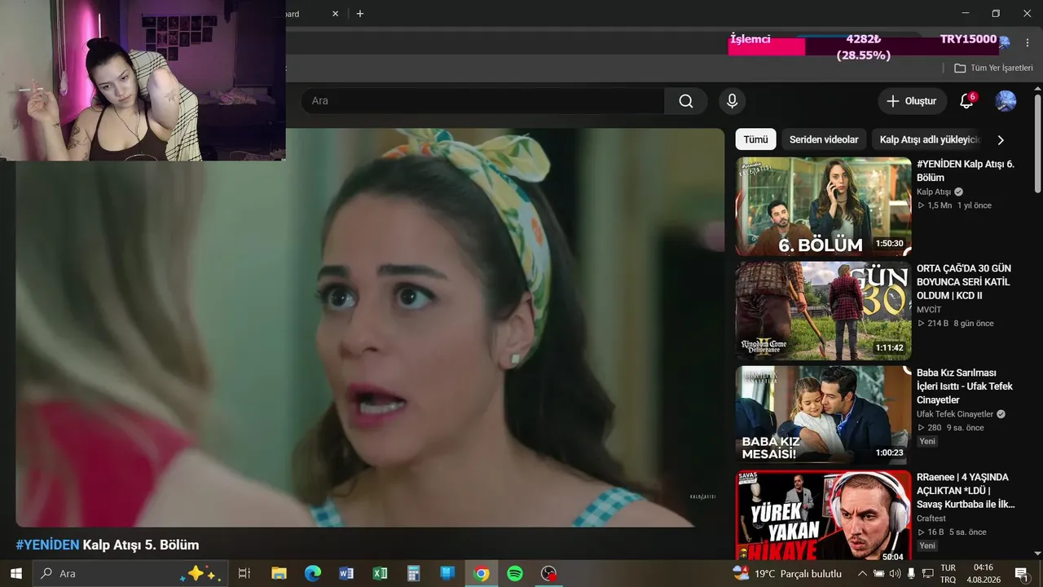Open the Kalp Atışı channel link
Image resolution: width=1043 pixels, height=587 pixels.
click(933, 192)
